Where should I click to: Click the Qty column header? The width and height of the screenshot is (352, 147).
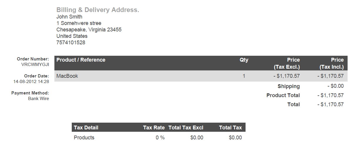pos(244,60)
